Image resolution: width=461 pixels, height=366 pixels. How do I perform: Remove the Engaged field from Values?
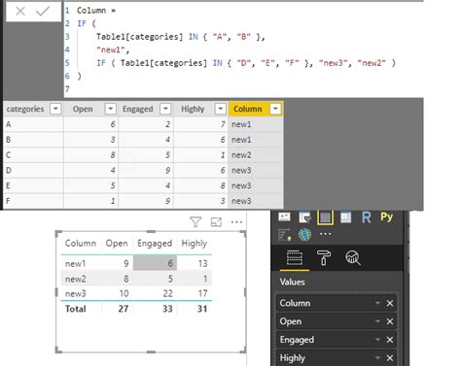point(390,340)
